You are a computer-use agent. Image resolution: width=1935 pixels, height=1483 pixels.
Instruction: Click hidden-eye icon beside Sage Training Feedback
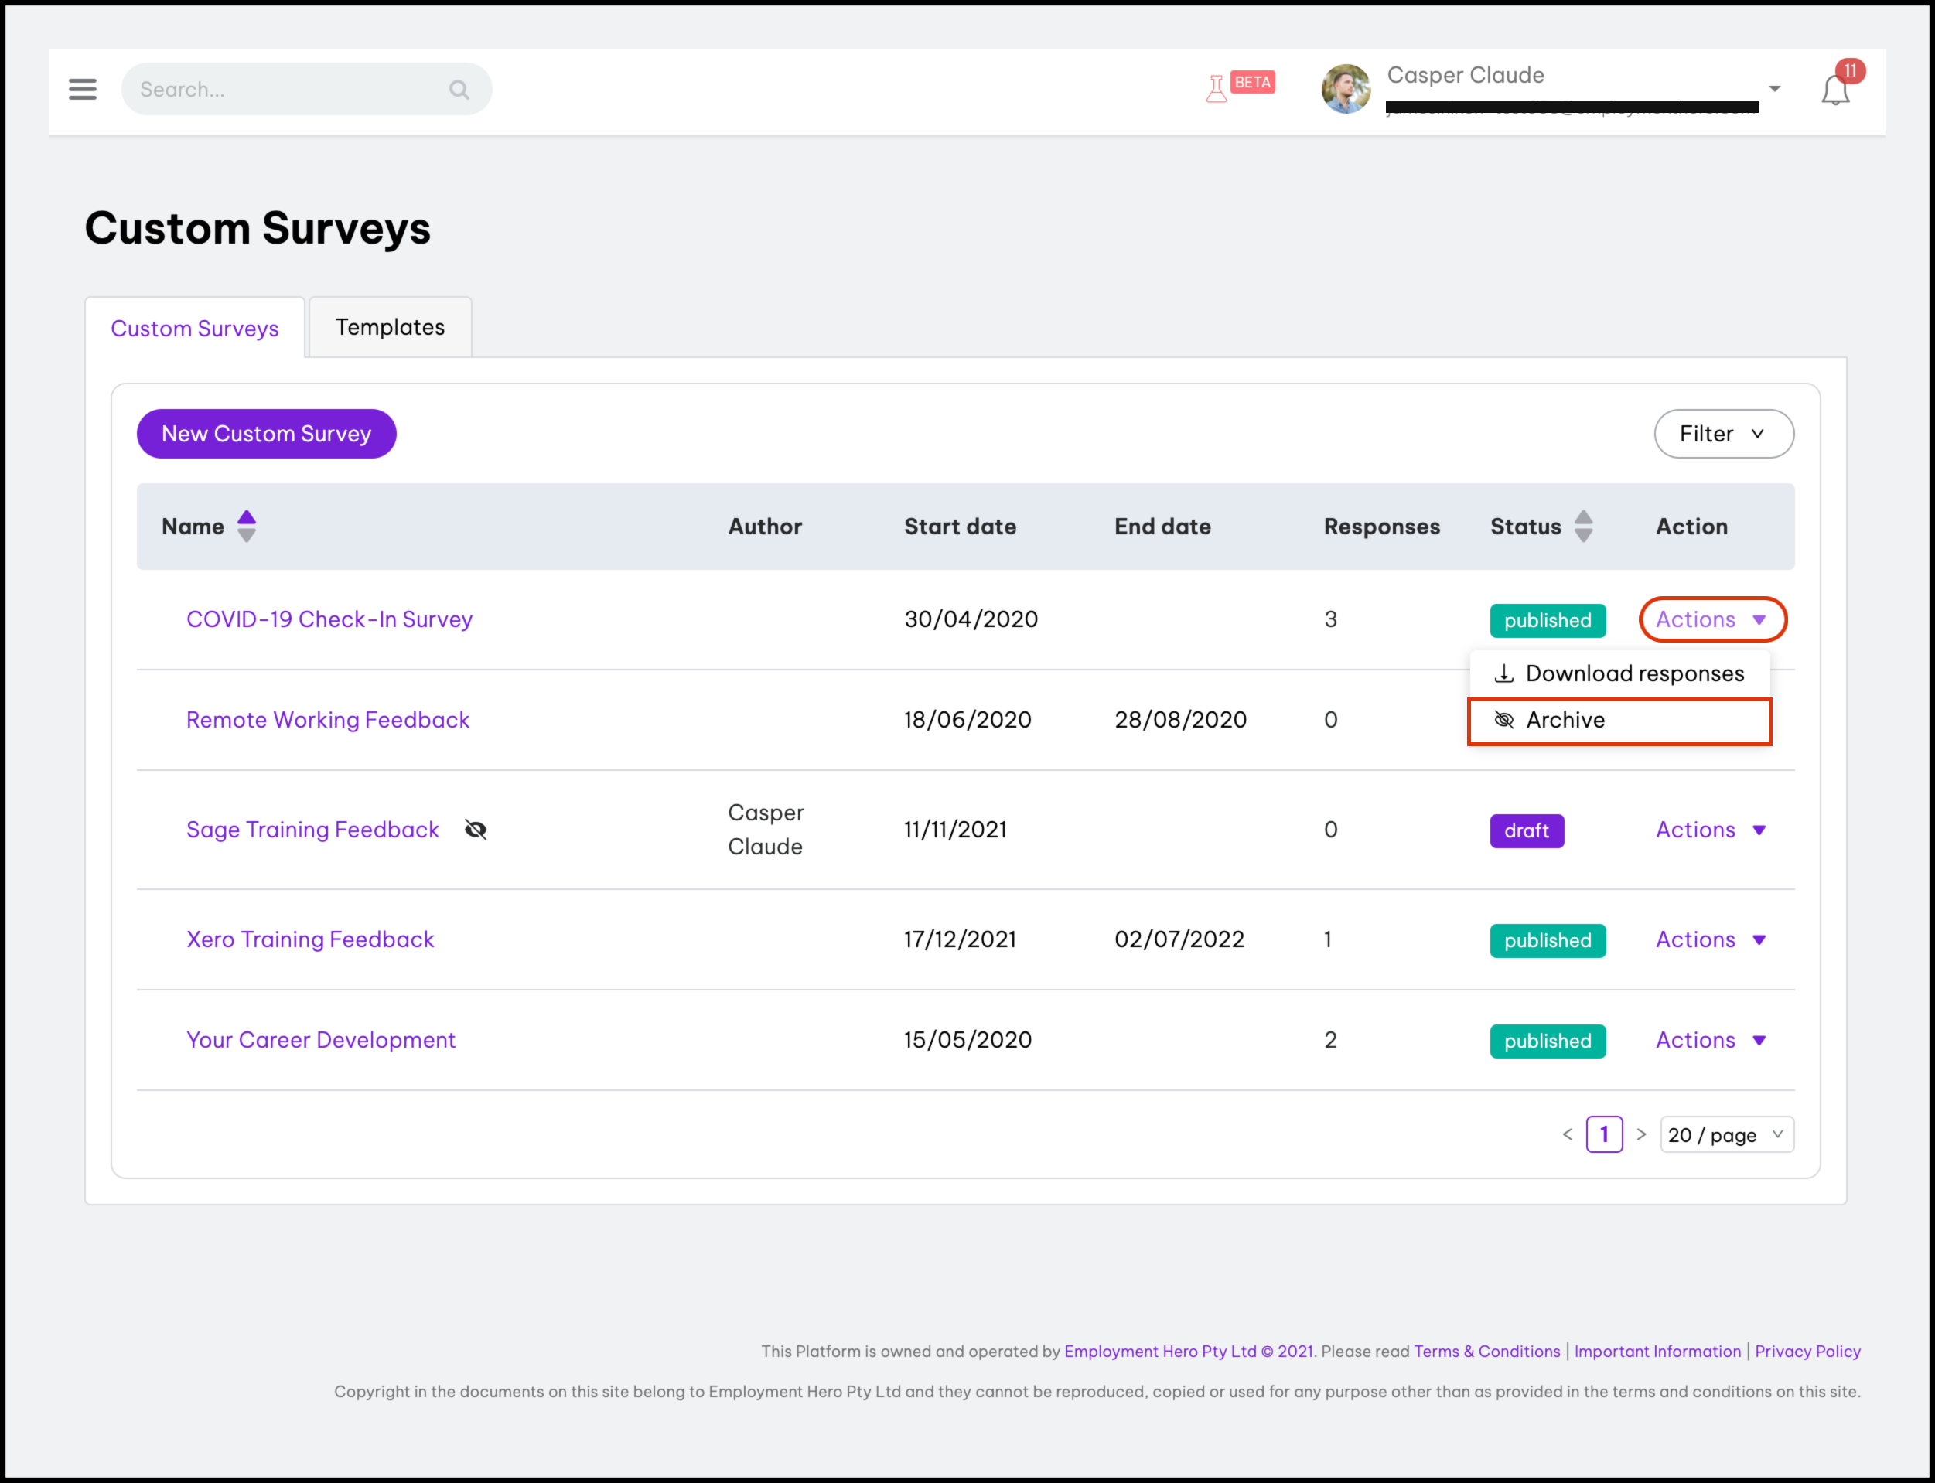(475, 830)
